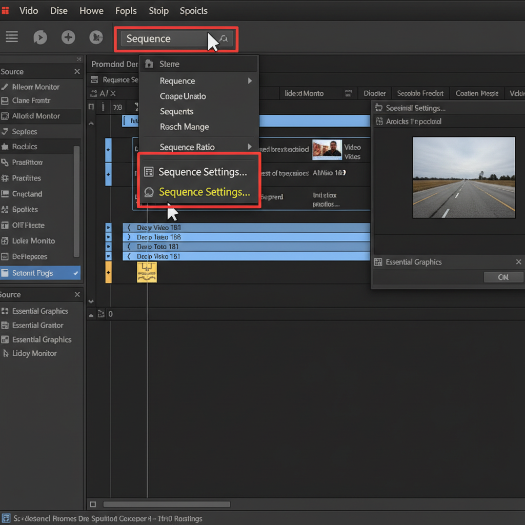Click the vertical scrollbar in the left Source list

[x=77, y=201]
